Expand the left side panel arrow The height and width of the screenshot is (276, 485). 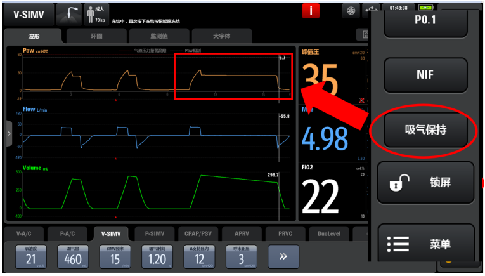click(9, 134)
